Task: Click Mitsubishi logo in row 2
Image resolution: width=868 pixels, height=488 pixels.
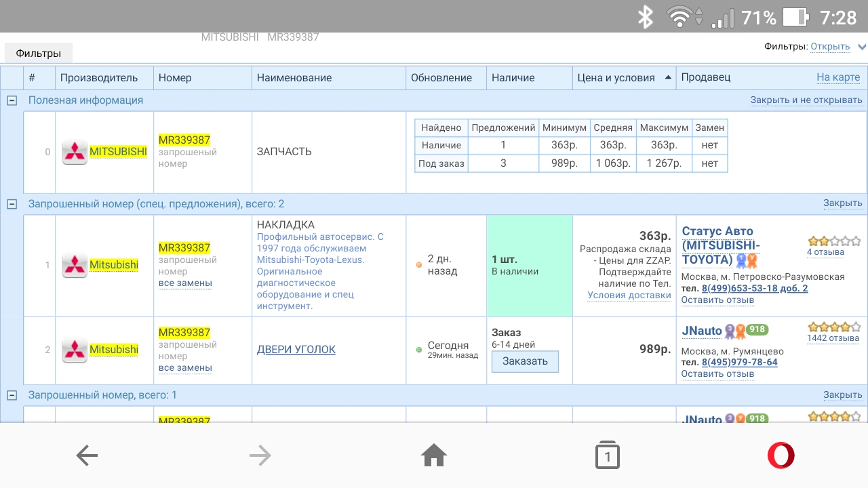Action: (75, 350)
